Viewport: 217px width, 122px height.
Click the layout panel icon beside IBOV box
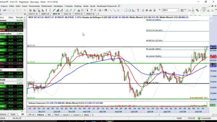tap(182, 10)
